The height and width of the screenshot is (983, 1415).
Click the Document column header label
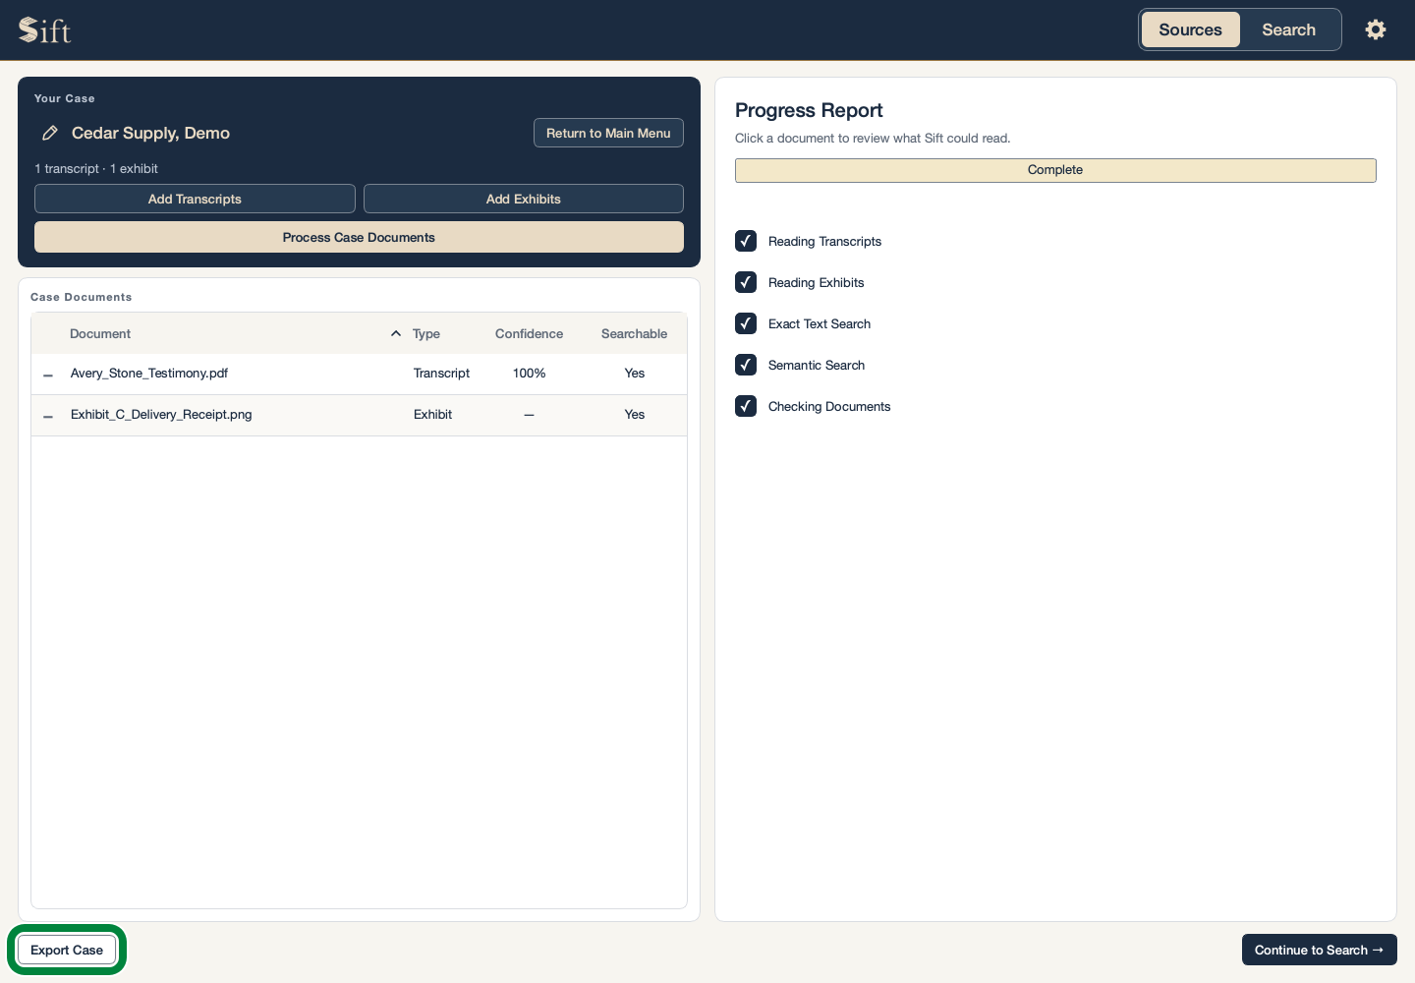tap(100, 333)
